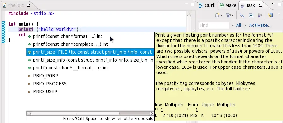
Task: Click the documentation text about divisors
Action: coord(219,54)
